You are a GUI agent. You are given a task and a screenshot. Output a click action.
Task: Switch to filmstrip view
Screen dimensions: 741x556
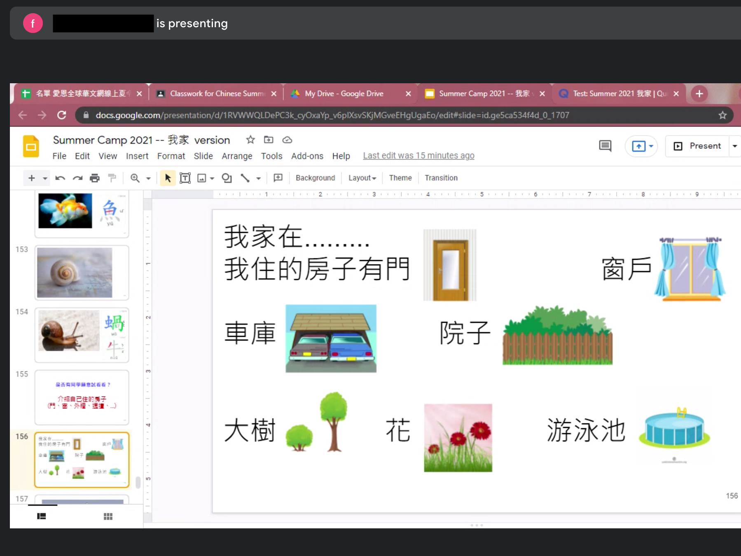click(x=42, y=516)
